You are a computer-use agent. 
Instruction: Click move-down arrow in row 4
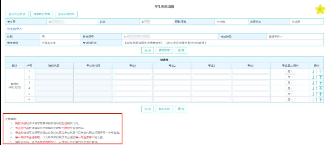coord(313,88)
